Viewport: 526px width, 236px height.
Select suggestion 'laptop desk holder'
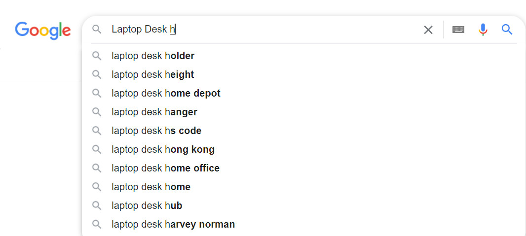click(153, 56)
